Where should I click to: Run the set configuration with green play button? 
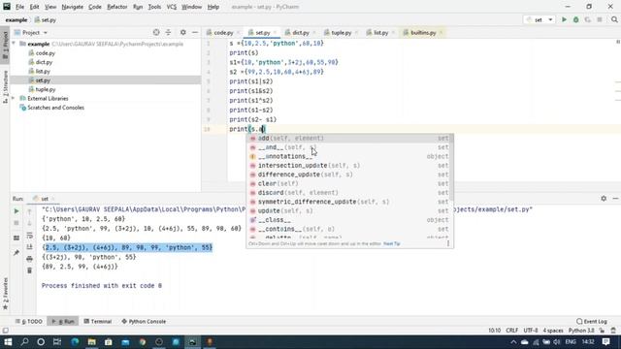point(564,19)
